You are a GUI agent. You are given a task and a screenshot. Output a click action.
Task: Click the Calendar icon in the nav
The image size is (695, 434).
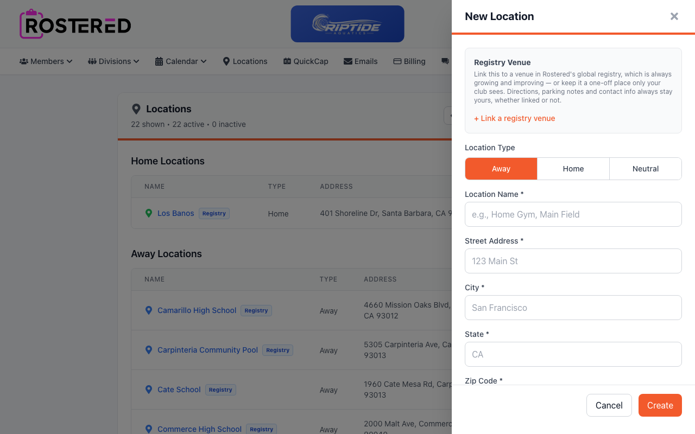(159, 61)
